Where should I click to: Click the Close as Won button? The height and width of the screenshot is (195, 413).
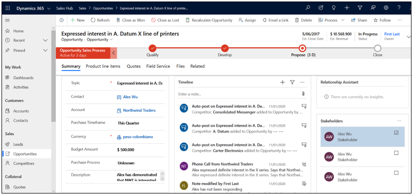(x=130, y=20)
